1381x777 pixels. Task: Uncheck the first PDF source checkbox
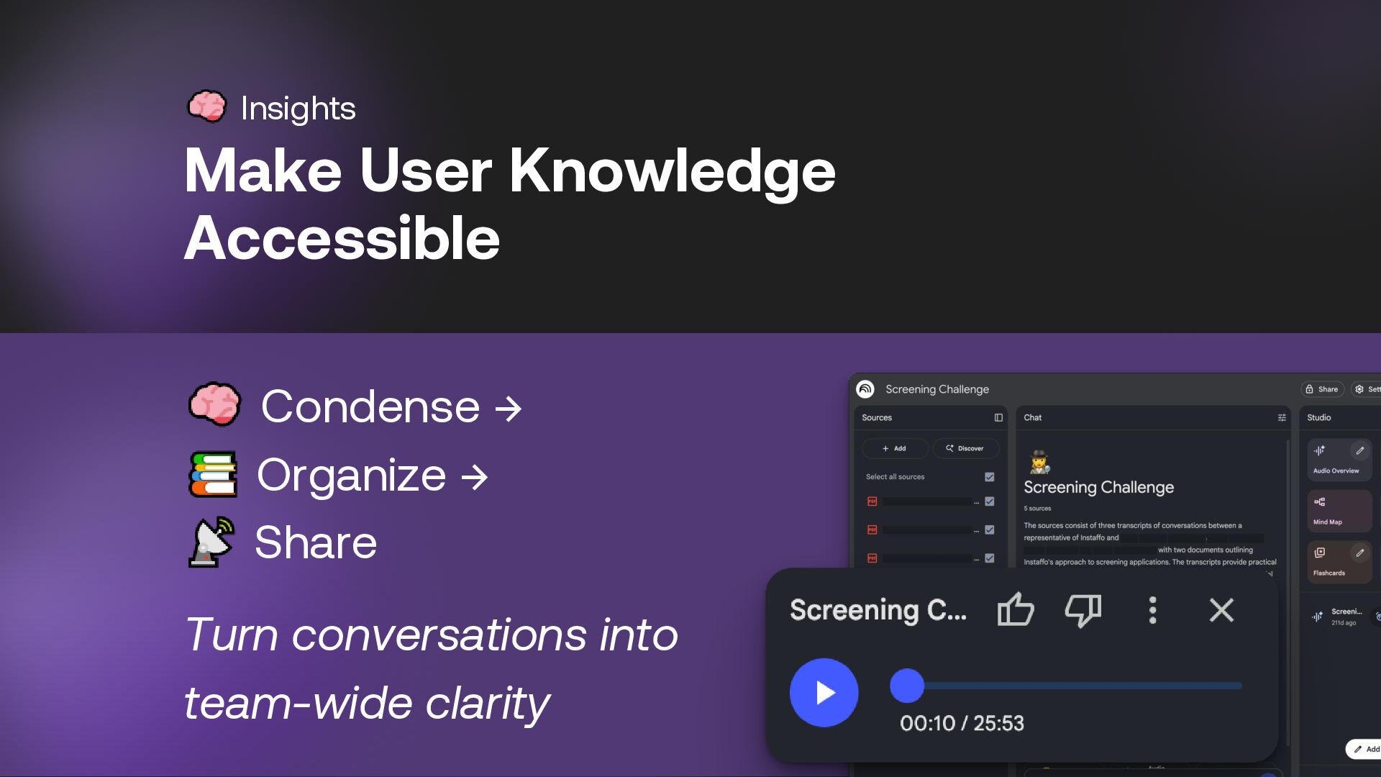(x=989, y=501)
